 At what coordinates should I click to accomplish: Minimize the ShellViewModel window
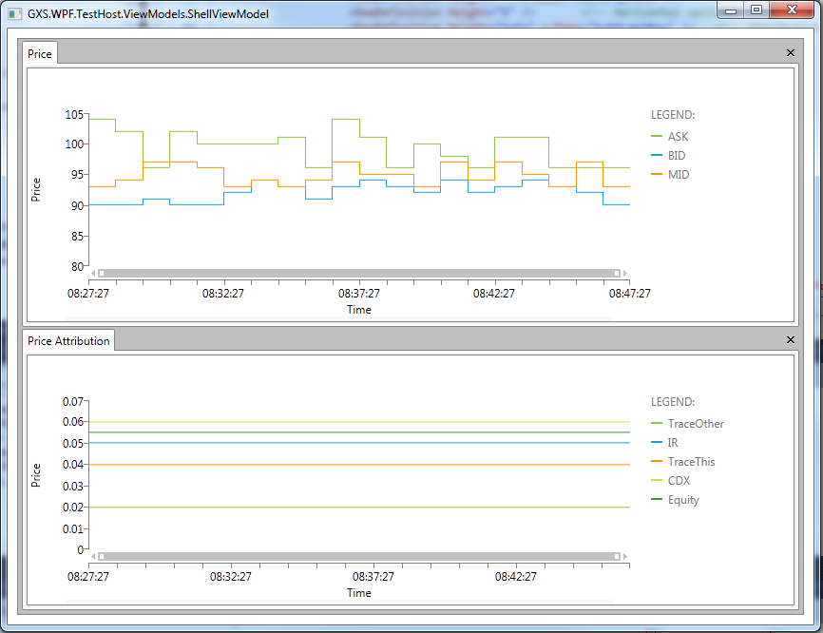coord(731,10)
